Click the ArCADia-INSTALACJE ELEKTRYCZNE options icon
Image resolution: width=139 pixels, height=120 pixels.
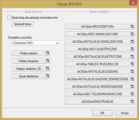coord(132,57)
